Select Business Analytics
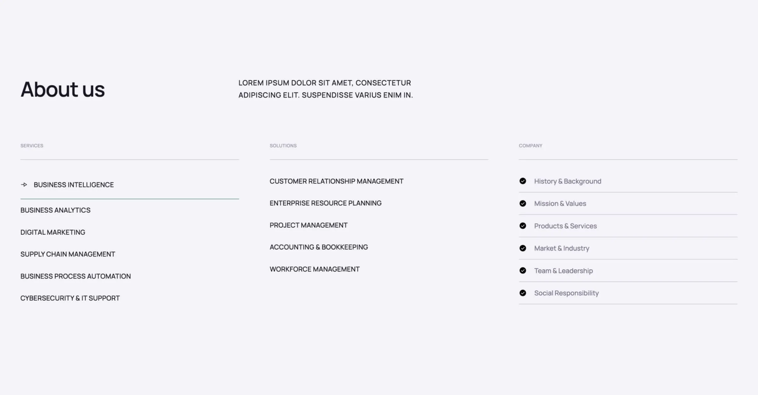Screen dimensions: 758x395 pos(55,210)
